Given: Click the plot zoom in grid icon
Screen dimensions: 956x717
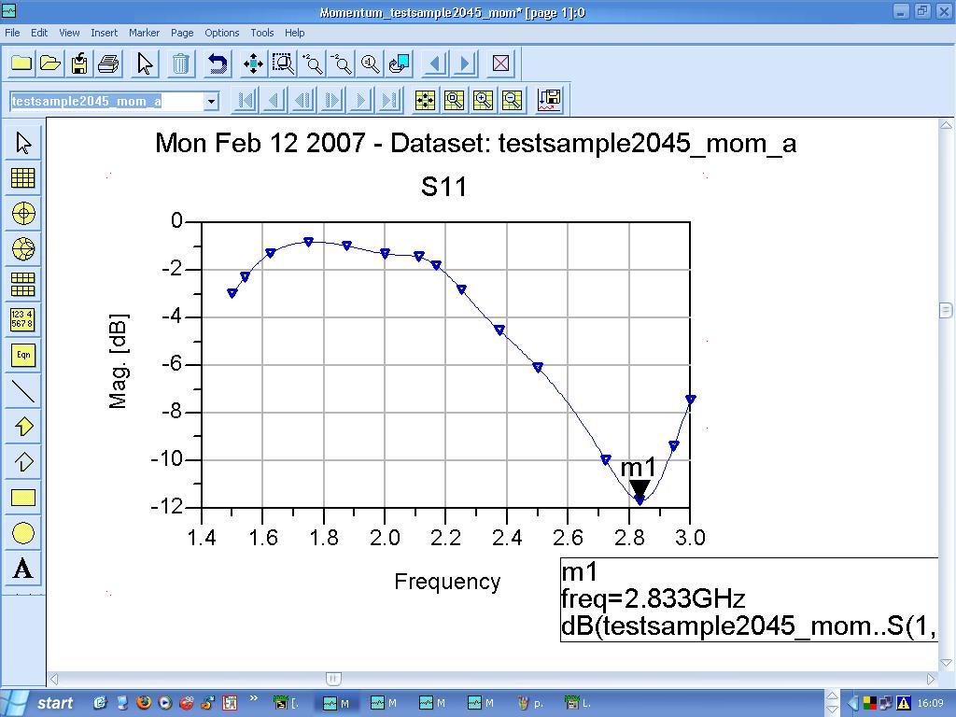Looking at the screenshot, I should point(483,100).
